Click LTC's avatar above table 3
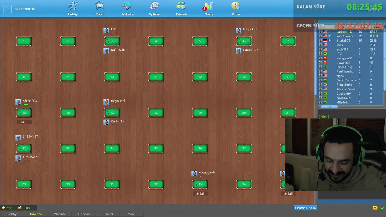 [x=106, y=30]
